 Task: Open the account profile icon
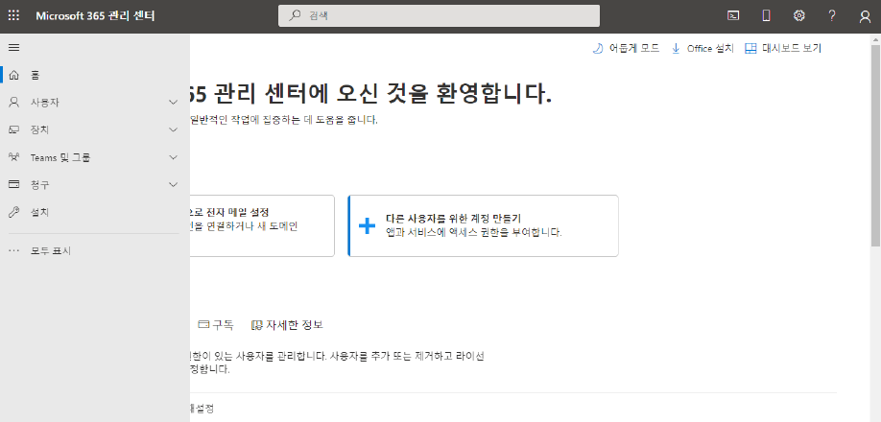(x=866, y=16)
